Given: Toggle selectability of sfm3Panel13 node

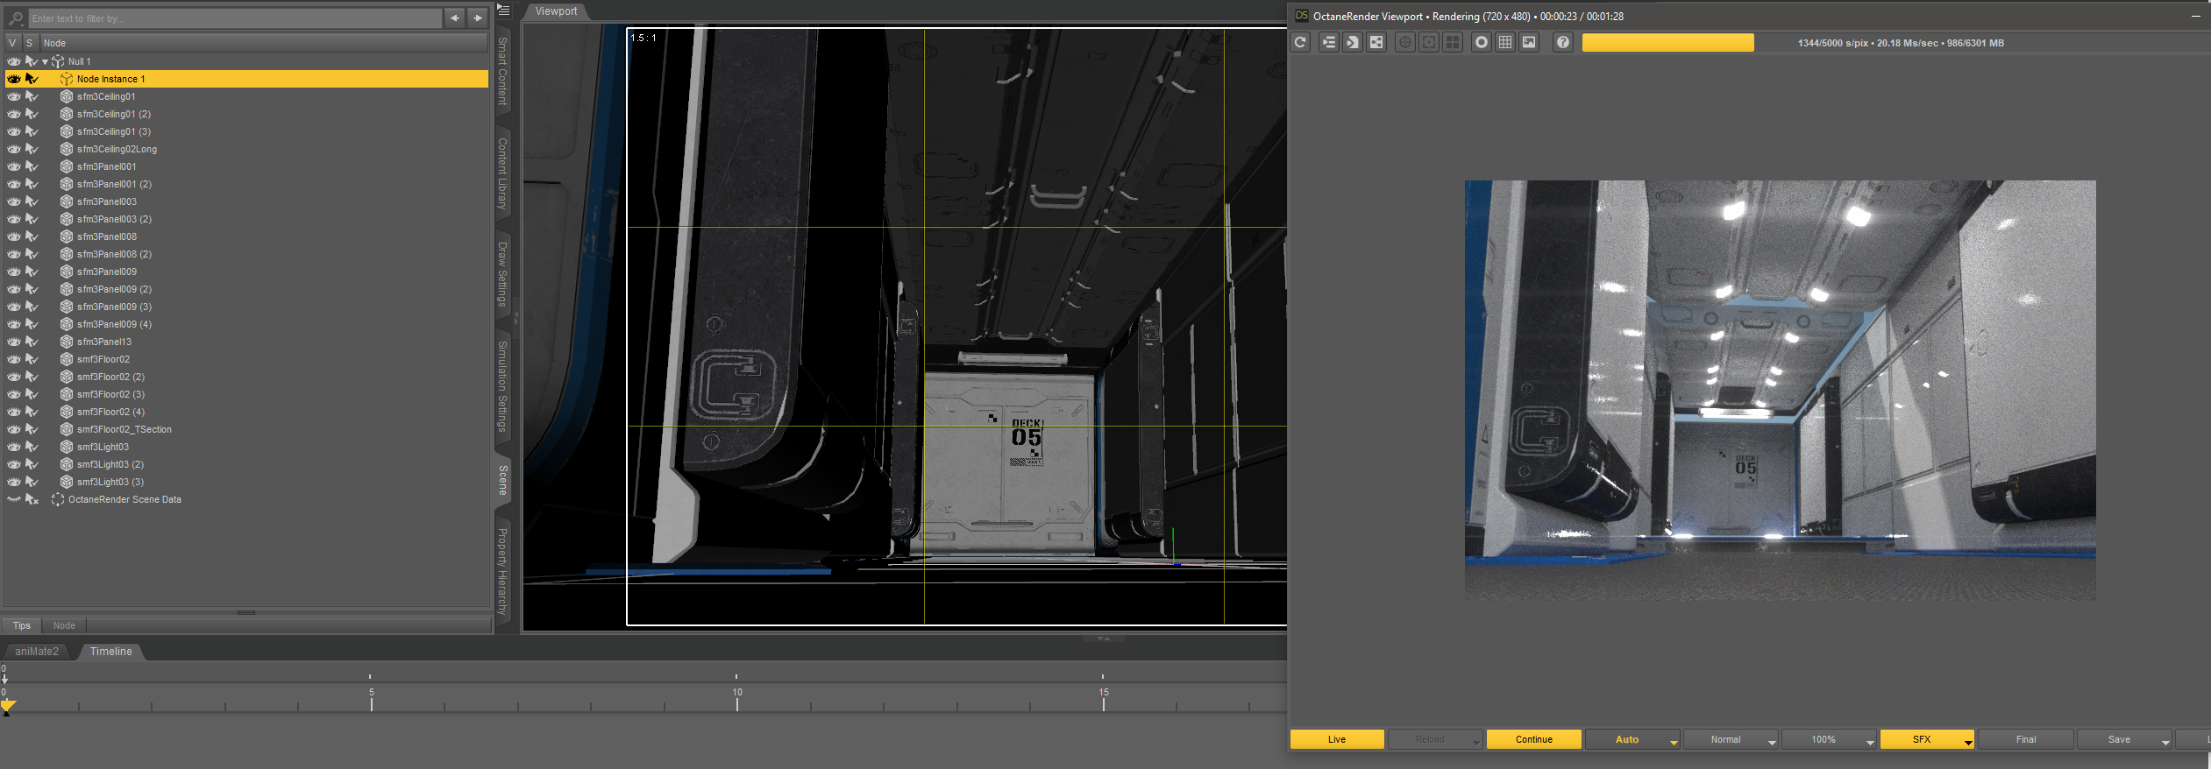Looking at the screenshot, I should point(32,342).
